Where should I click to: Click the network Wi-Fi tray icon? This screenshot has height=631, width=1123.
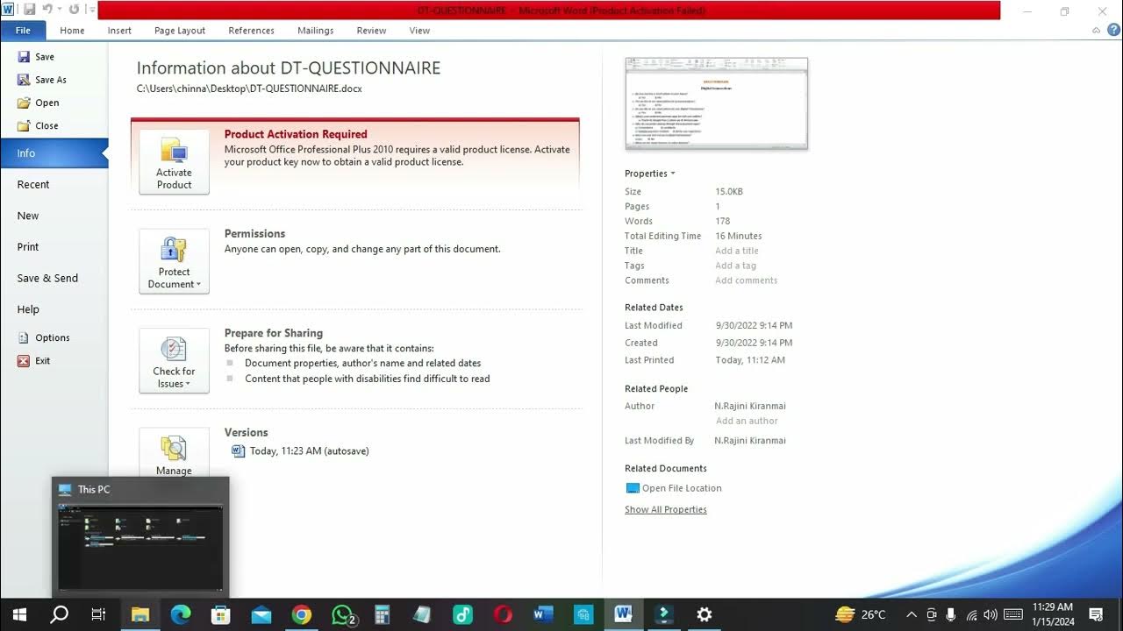point(971,614)
